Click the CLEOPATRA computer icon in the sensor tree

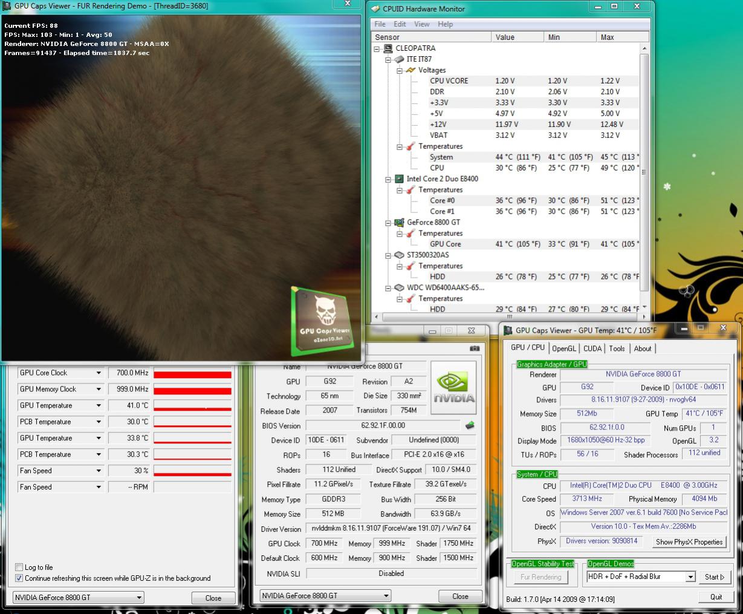[x=389, y=48]
